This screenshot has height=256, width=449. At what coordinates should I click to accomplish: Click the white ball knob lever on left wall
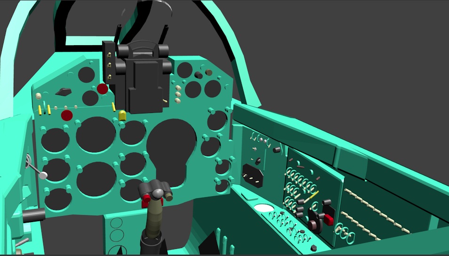click(x=43, y=175)
